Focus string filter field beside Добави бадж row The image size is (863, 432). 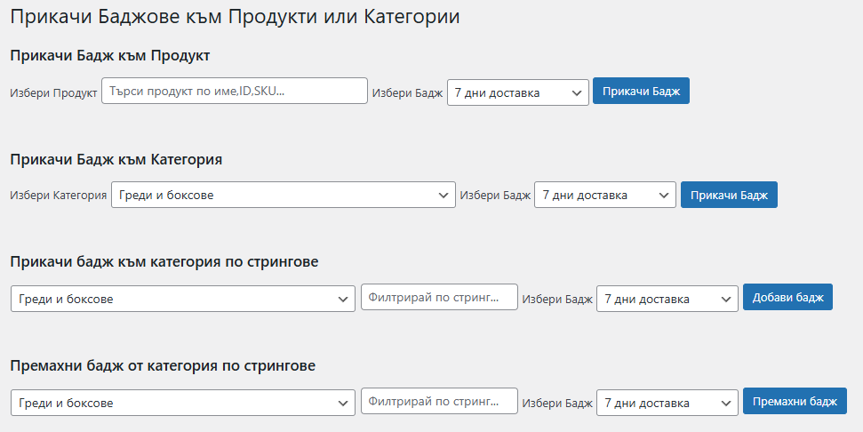[439, 297]
